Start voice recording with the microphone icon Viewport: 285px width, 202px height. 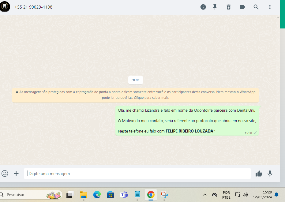270,174
